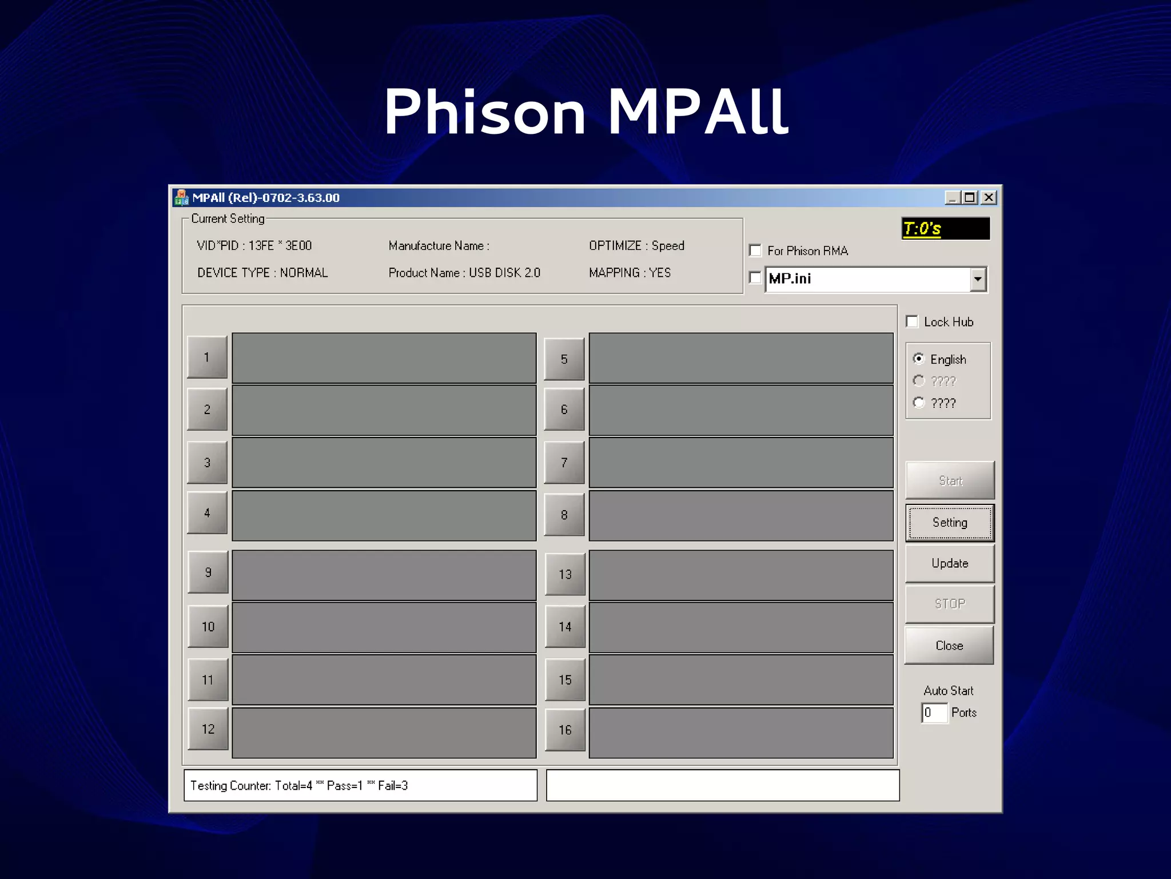The image size is (1171, 879).
Task: Select the English language radio button
Action: tap(919, 359)
